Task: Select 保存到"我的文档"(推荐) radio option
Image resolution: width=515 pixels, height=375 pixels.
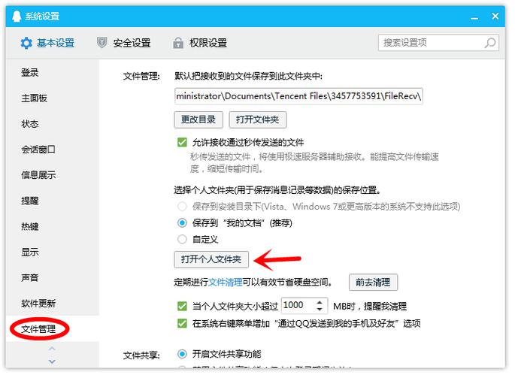Action: point(182,222)
